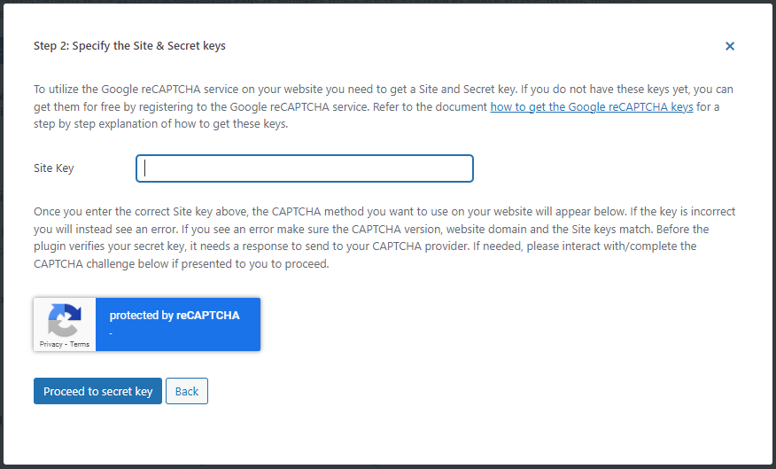Go to previous step with Back button
Screen dimensions: 776x469
187,391
